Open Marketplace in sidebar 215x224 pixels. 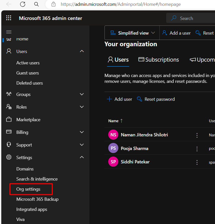pyautogui.click(x=28, y=119)
